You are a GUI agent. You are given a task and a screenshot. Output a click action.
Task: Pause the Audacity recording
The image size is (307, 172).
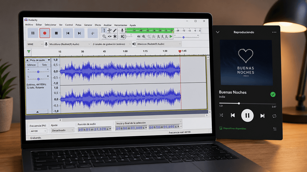pyautogui.click(x=33, y=33)
